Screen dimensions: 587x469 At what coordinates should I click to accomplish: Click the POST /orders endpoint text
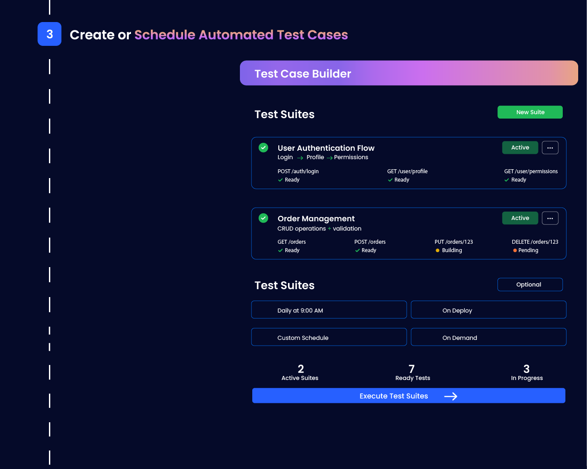(370, 242)
